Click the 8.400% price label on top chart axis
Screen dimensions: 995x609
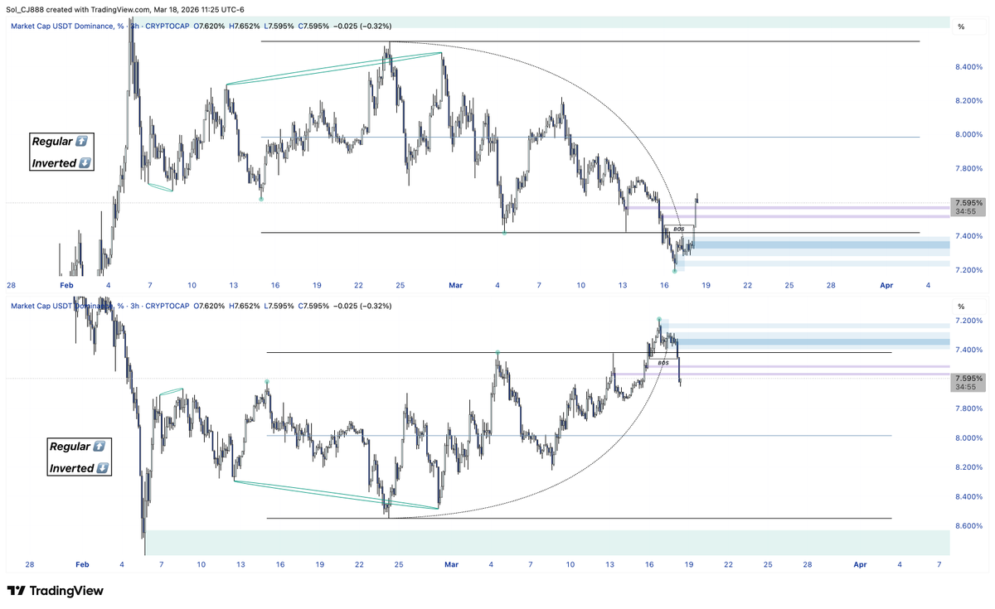[x=969, y=67]
